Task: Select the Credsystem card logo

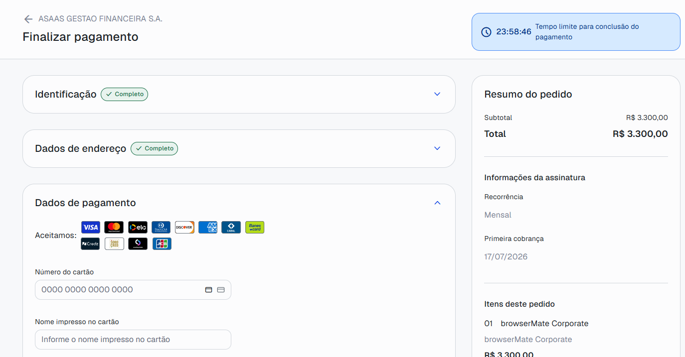Action: coord(138,243)
